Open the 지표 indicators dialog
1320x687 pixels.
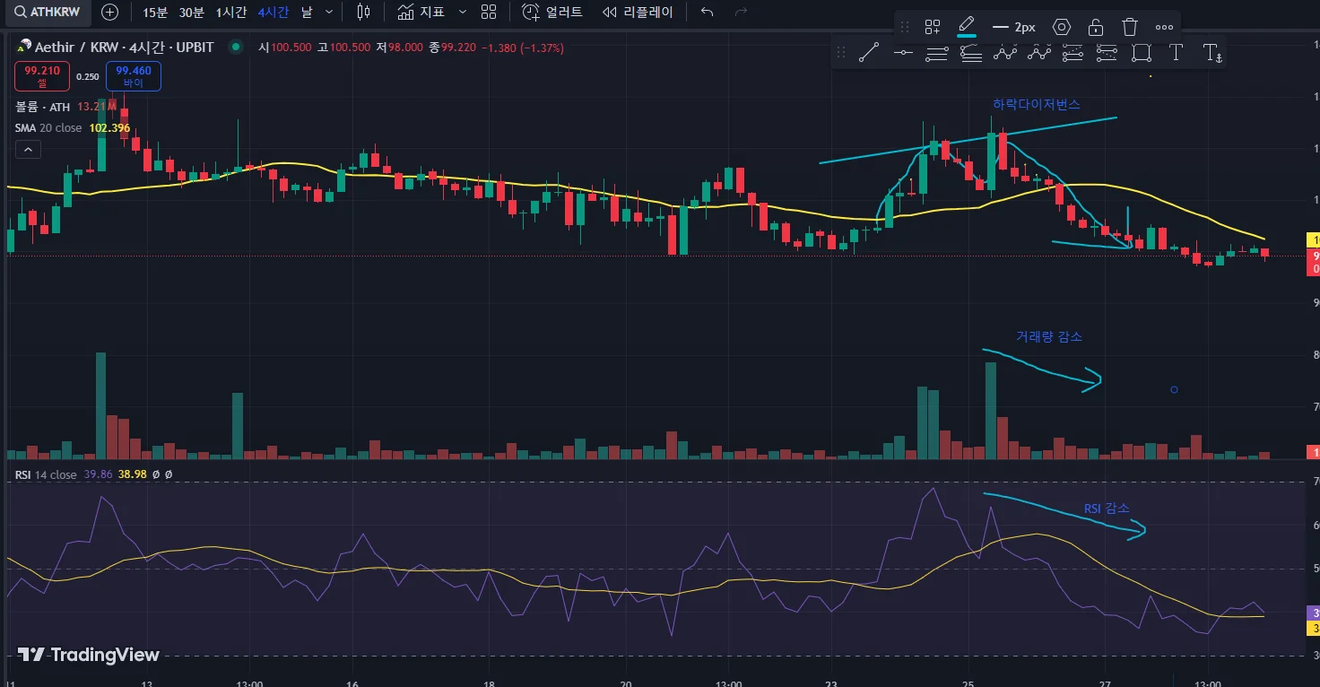[421, 12]
